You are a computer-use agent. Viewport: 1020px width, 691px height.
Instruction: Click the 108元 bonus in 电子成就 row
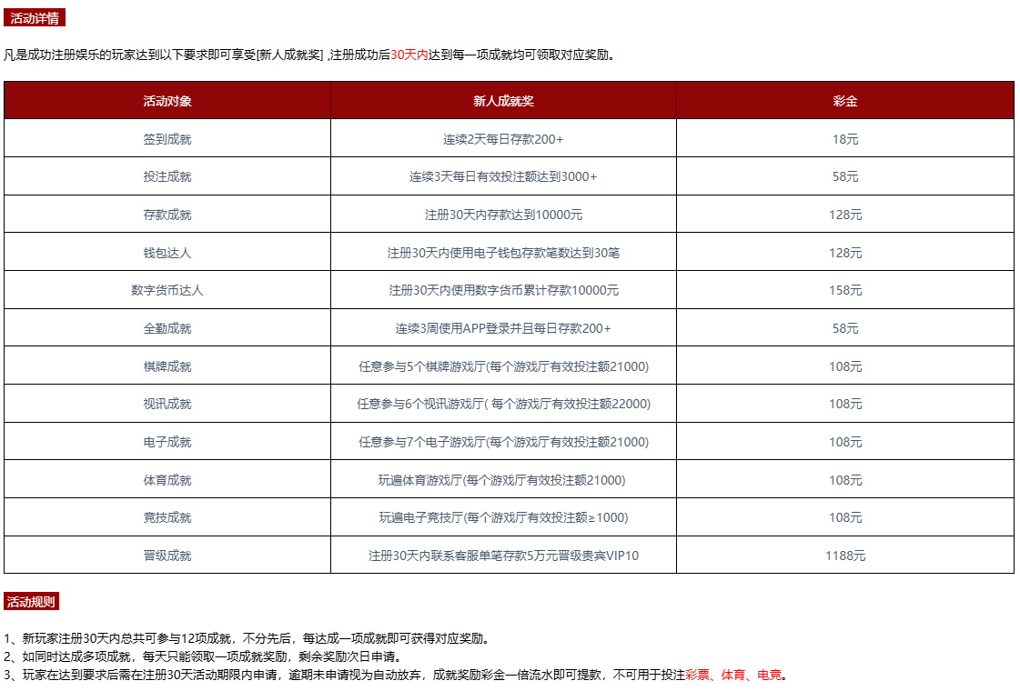click(845, 442)
